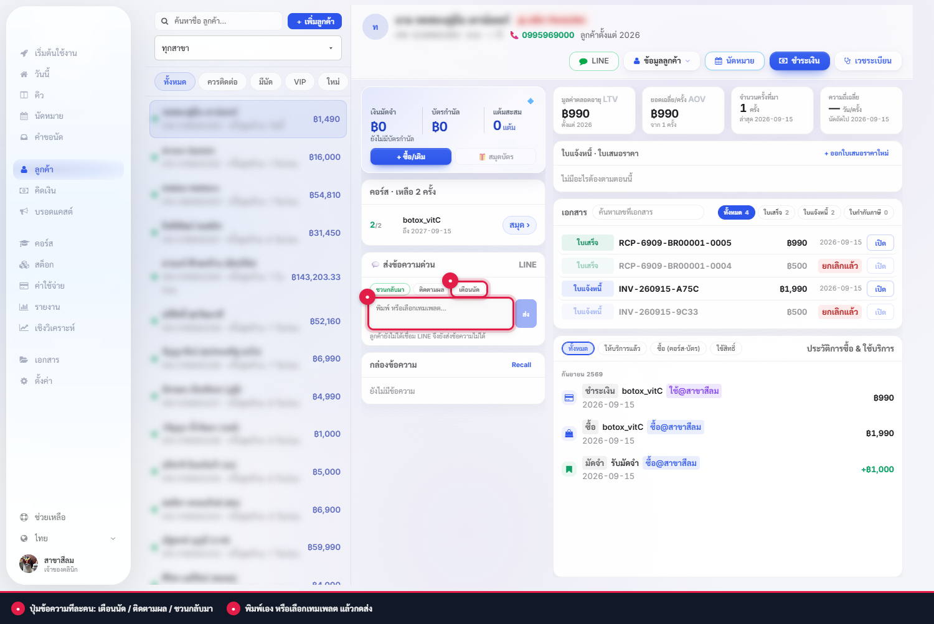934x624 pixels.
Task: Choose the ชวนกลับมา message template chip
Action: [390, 289]
